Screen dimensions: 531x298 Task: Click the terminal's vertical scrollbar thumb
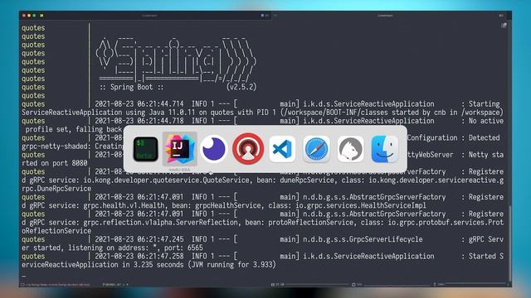point(509,243)
